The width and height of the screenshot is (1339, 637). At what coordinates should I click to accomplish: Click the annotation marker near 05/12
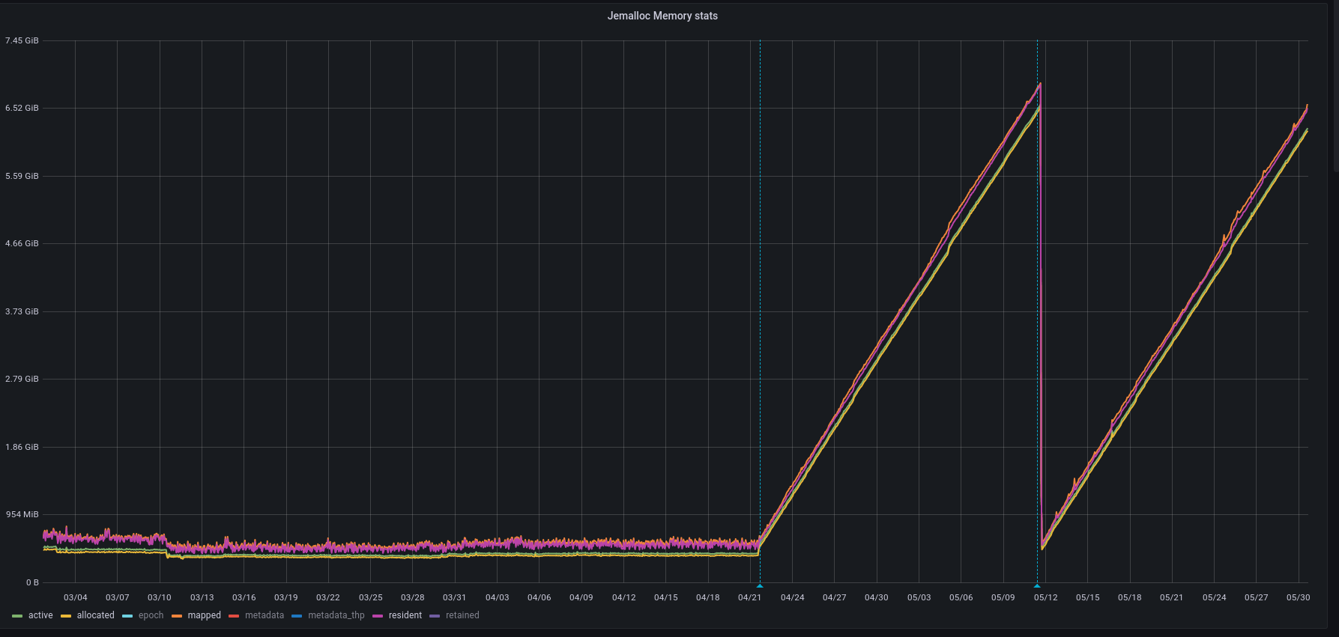click(x=1037, y=585)
